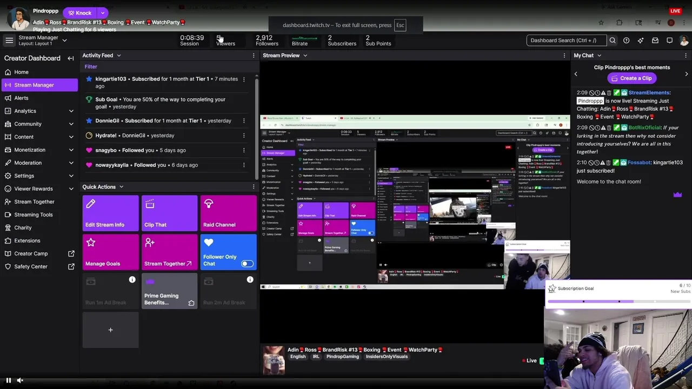Open options for kingartie103 subscription event
Viewport: 692px width, 389px height.
[x=244, y=79]
